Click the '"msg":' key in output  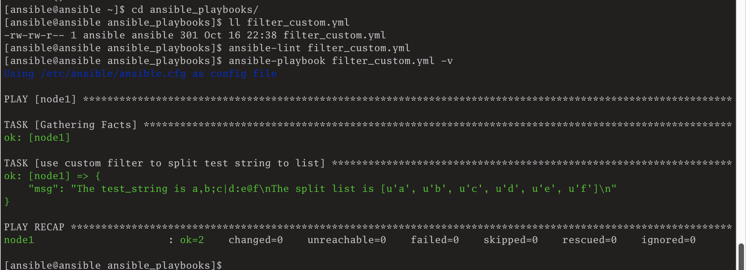(46, 189)
